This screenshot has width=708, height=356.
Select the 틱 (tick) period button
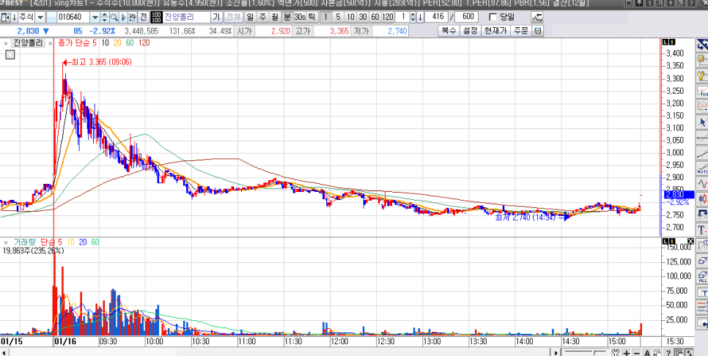pos(311,18)
